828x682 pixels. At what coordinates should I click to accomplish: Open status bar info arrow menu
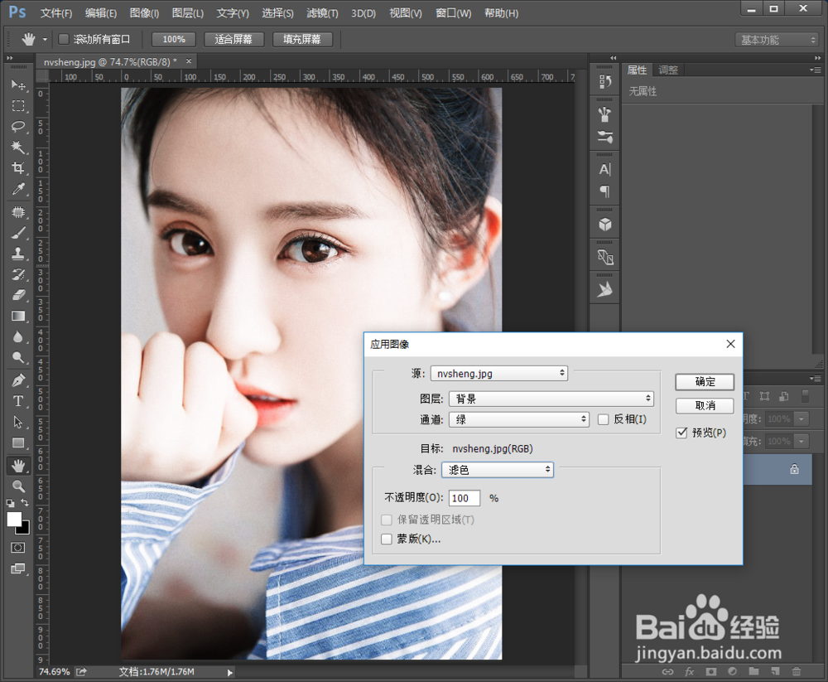229,673
